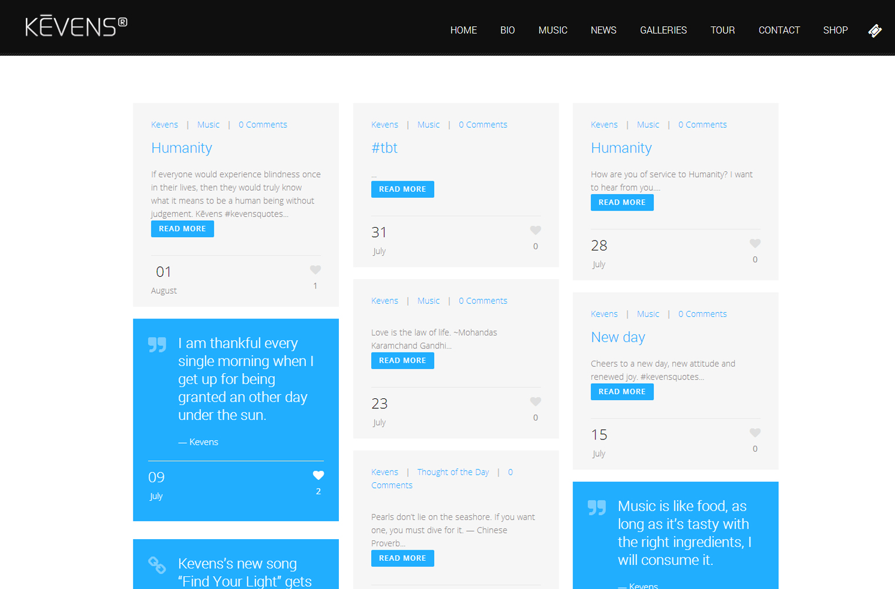Open the New day post title
895x589 pixels.
pyautogui.click(x=618, y=337)
